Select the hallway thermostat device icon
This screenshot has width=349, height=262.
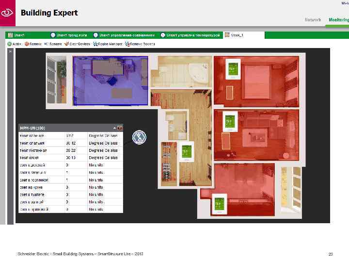point(187,151)
